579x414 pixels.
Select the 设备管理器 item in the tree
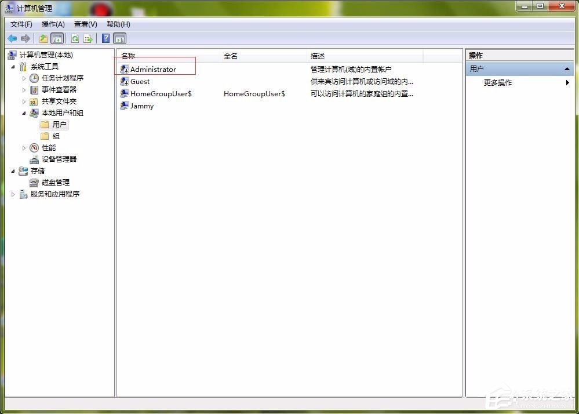tap(59, 159)
